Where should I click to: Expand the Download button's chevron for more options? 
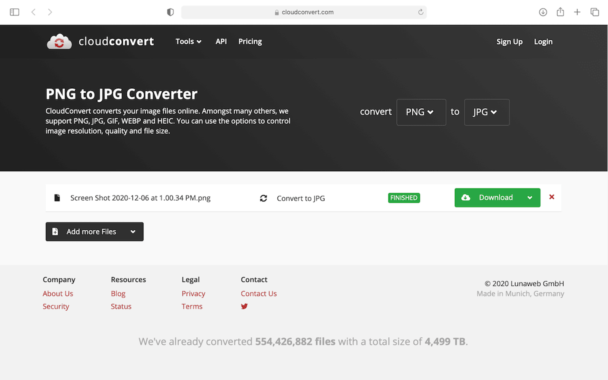pyautogui.click(x=530, y=197)
